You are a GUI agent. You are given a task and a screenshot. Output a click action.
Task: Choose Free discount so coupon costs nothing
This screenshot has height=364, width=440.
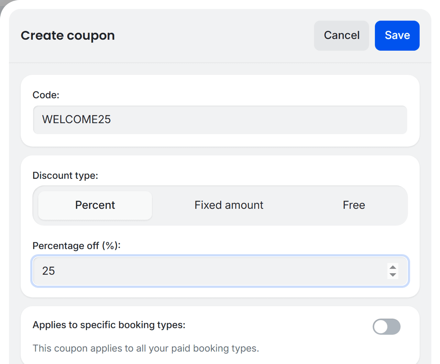354,205
